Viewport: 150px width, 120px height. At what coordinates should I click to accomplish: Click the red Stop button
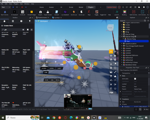tap(22, 7)
